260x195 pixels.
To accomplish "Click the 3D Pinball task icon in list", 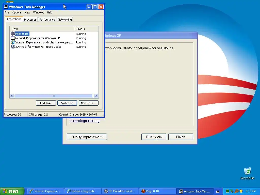I will click(x=13, y=47).
